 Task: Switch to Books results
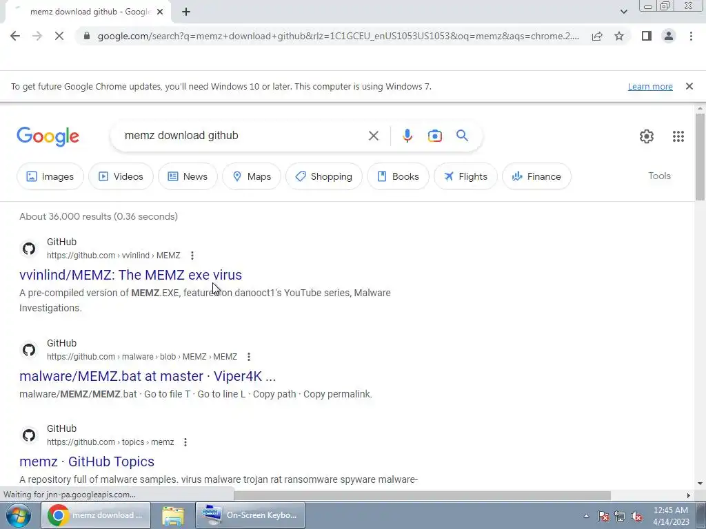398,176
